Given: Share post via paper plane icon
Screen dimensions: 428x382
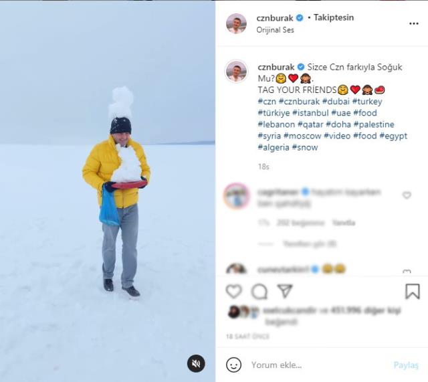Looking at the screenshot, I should point(285,290).
